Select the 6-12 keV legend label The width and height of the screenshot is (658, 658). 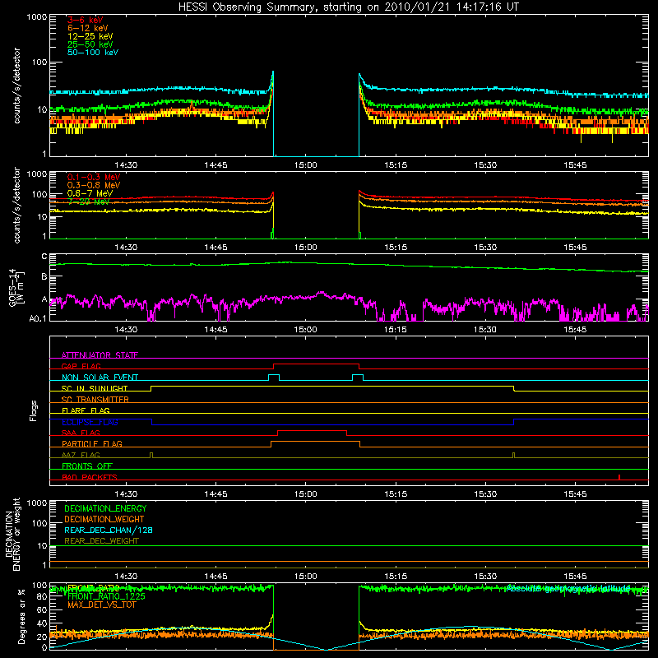[88, 28]
